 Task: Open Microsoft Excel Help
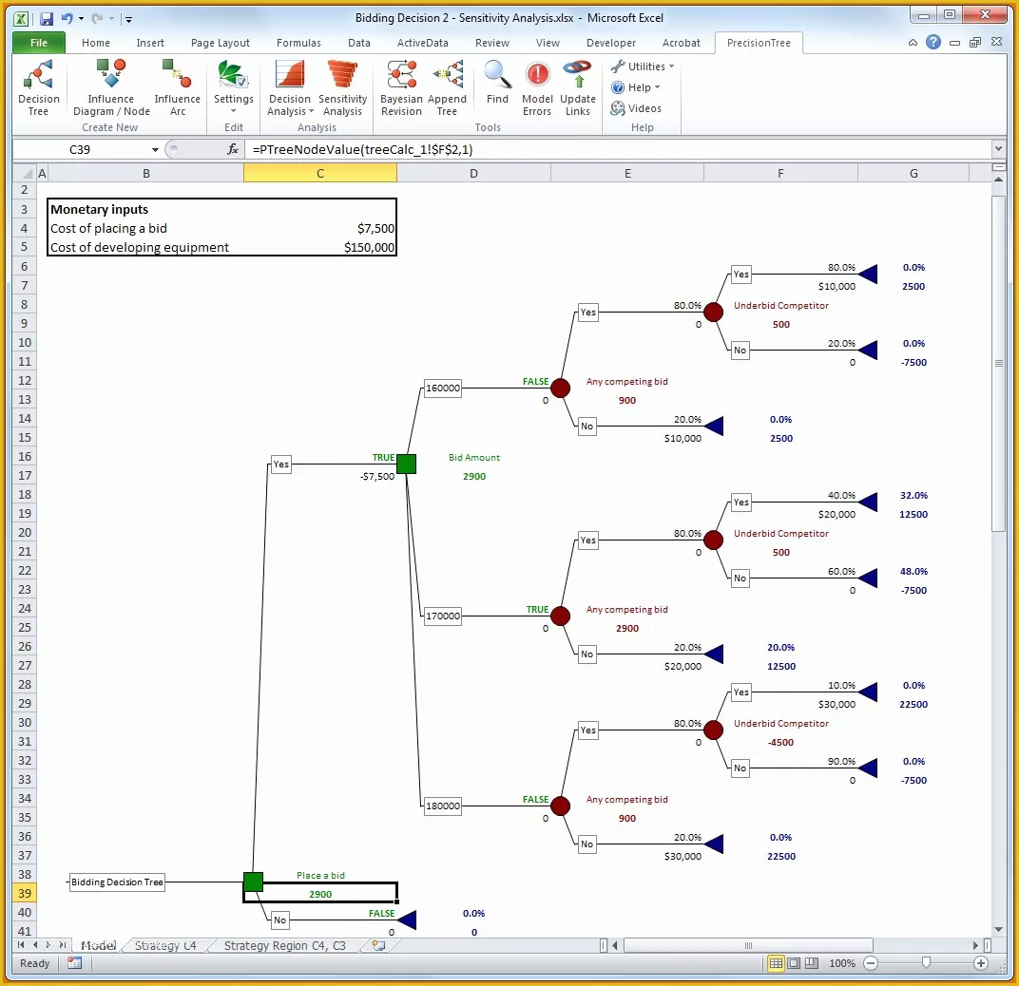[933, 42]
